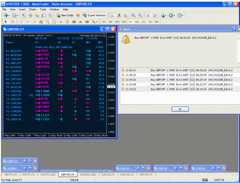Select the Vertical Line drawing tool

click(x=21, y=22)
